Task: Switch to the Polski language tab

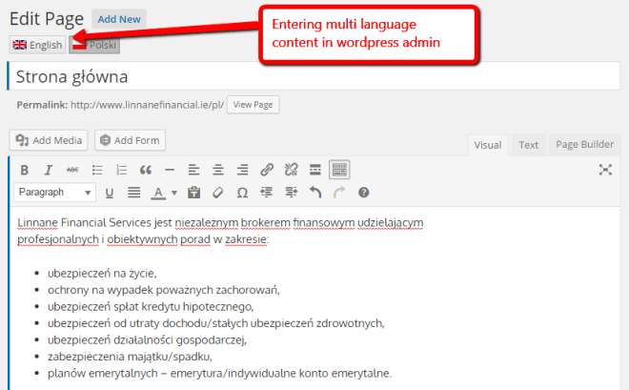Action: [x=94, y=45]
